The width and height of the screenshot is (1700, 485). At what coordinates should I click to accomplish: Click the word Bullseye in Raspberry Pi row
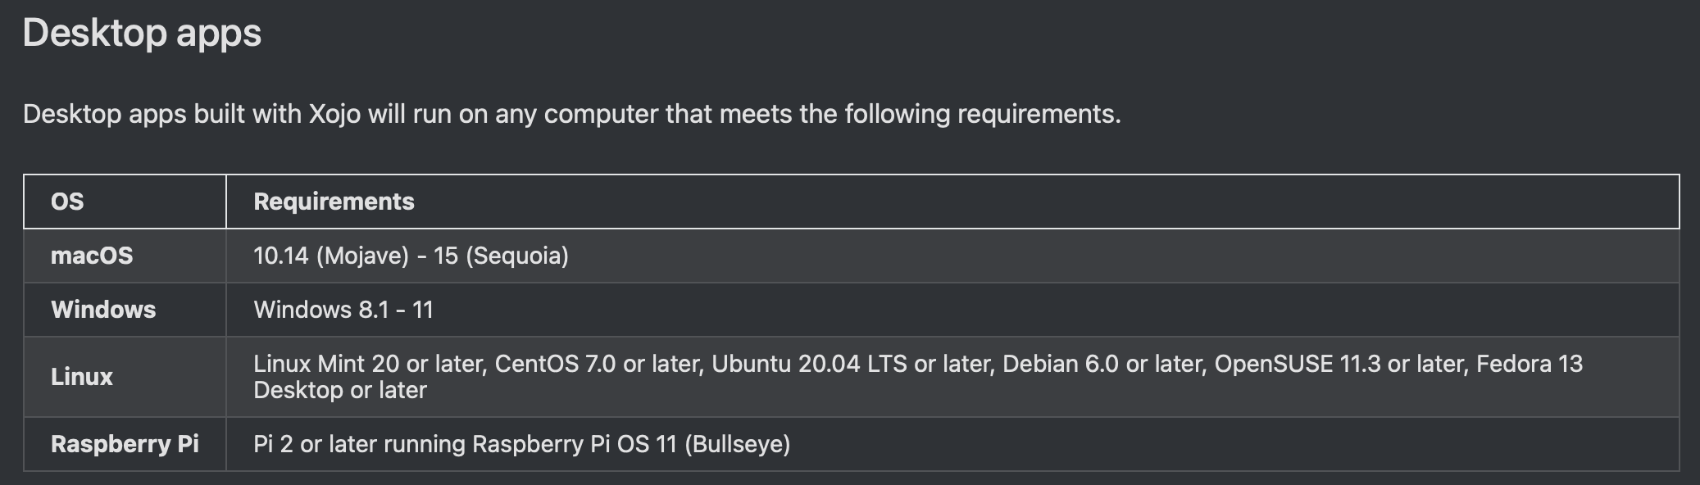(x=738, y=444)
